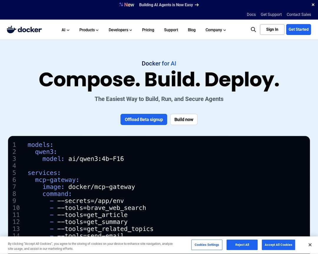Open Building AI Agents is Now Easy announcement
The height and width of the screenshot is (254, 318).
169,5
